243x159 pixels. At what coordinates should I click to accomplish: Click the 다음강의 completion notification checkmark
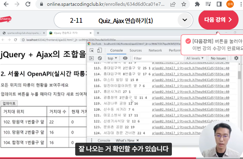[188, 41]
